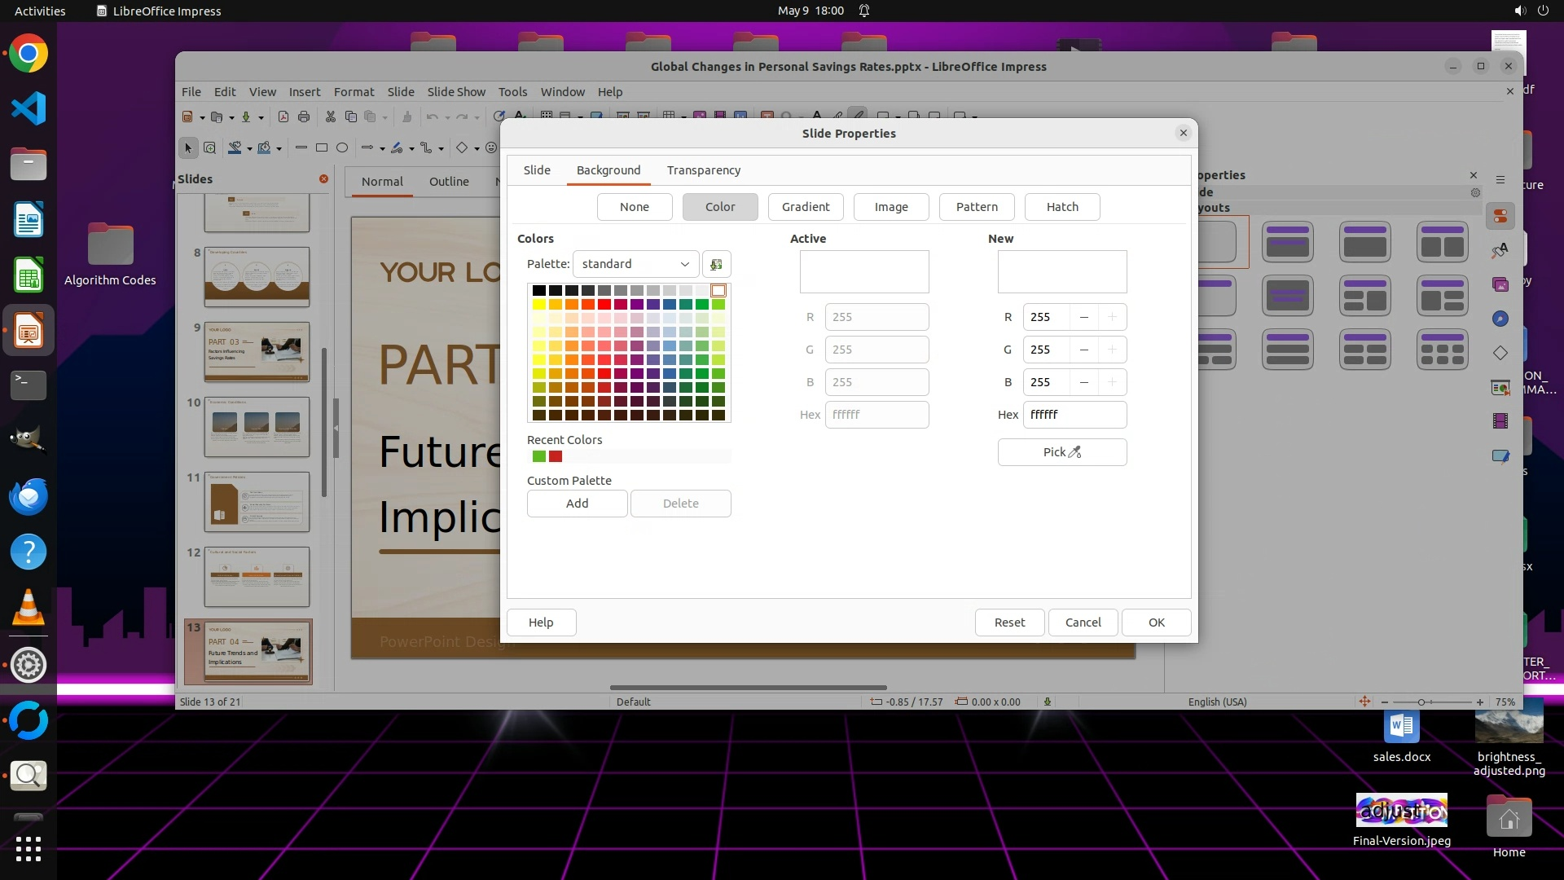Open the sidebar Styles paintbrush icon
The width and height of the screenshot is (1564, 880).
coord(1500,250)
